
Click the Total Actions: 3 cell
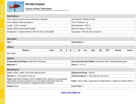[x=103, y=42]
